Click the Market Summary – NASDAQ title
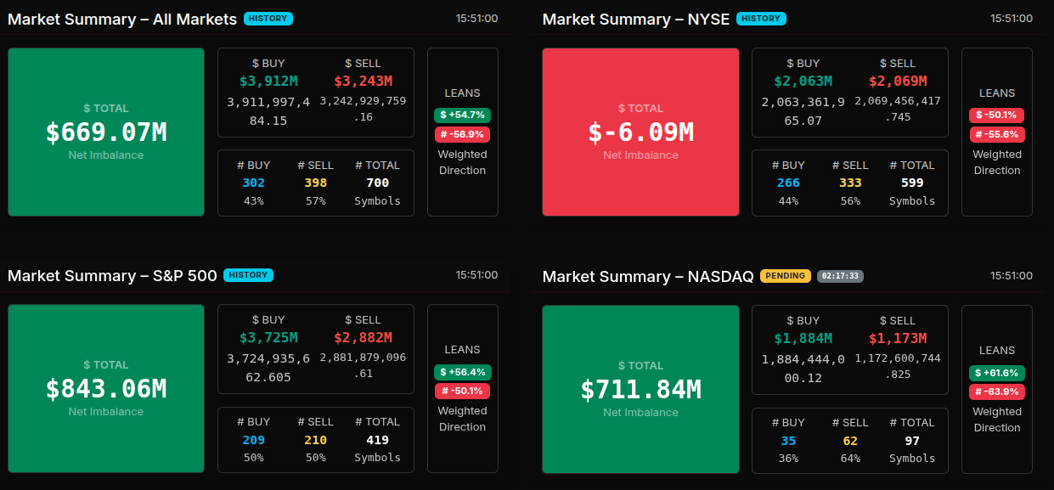1054x490 pixels. (648, 277)
